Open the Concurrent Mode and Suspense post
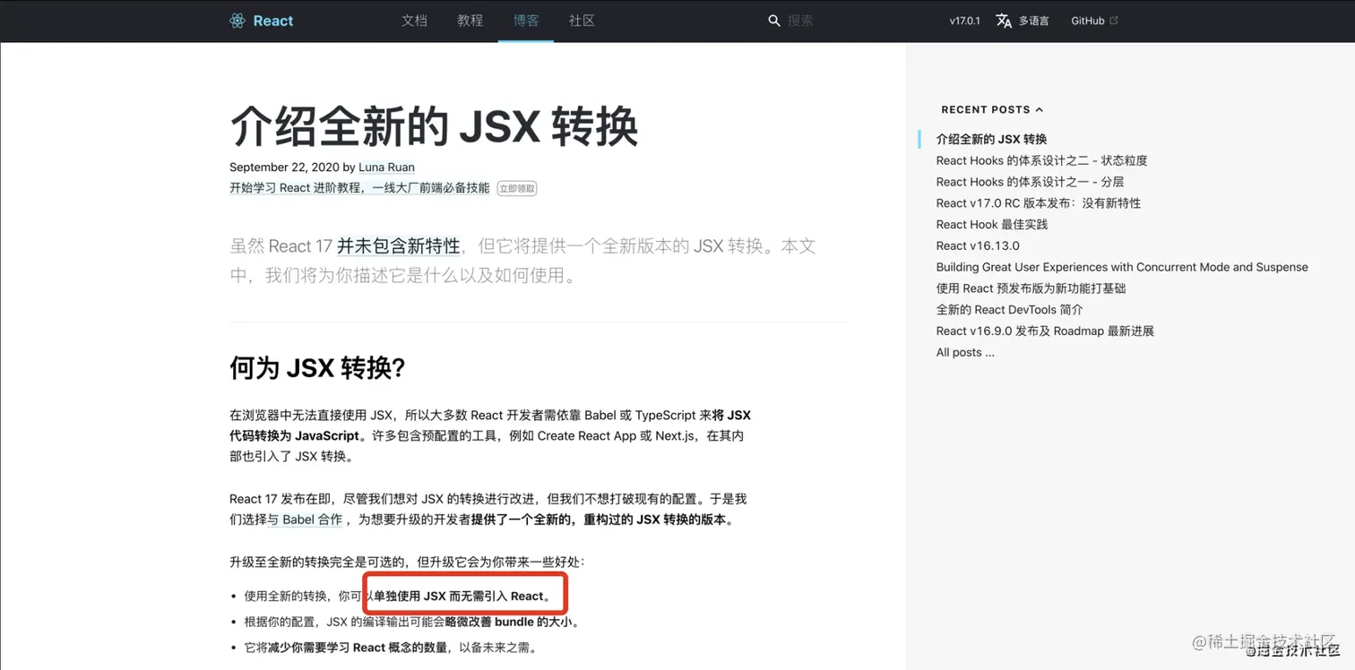The width and height of the screenshot is (1355, 670). point(1121,267)
